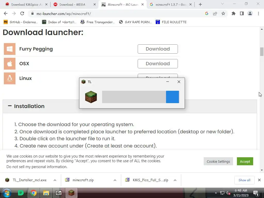Go back using browser back arrow
The width and height of the screenshot is (264, 198).
[x=6, y=14]
